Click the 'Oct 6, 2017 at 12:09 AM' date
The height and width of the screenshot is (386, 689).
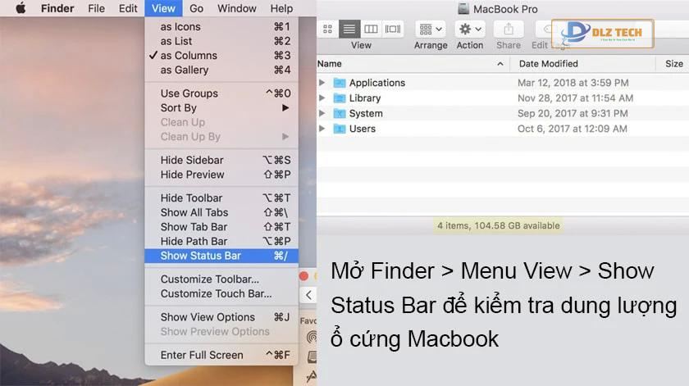pyautogui.click(x=573, y=129)
